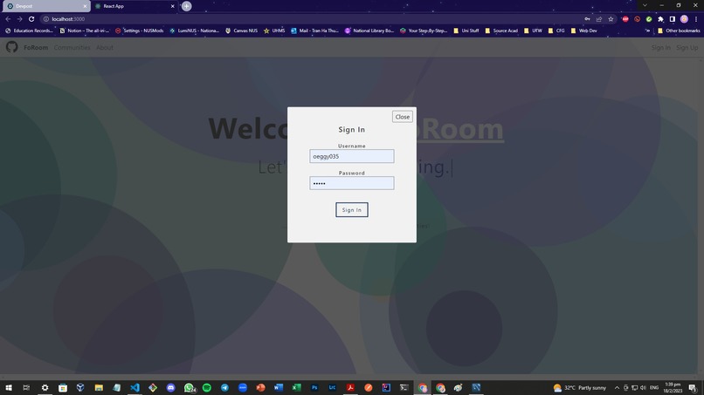Screen dimensions: 704x395
Task: Open Spotify from the taskbar
Action: 206,387
